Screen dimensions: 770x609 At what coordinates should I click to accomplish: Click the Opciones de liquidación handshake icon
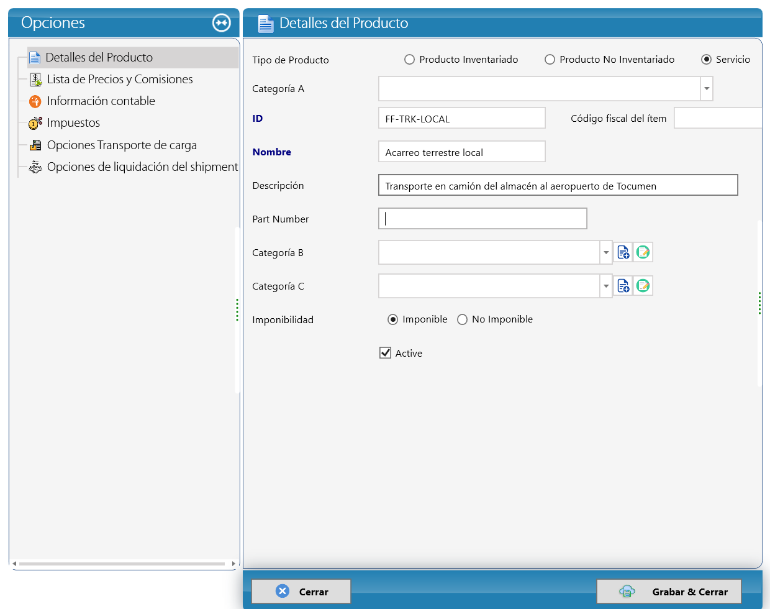click(35, 167)
